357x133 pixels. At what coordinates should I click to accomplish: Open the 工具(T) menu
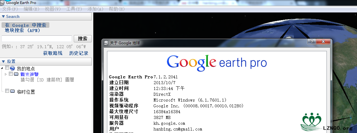point(74,9)
